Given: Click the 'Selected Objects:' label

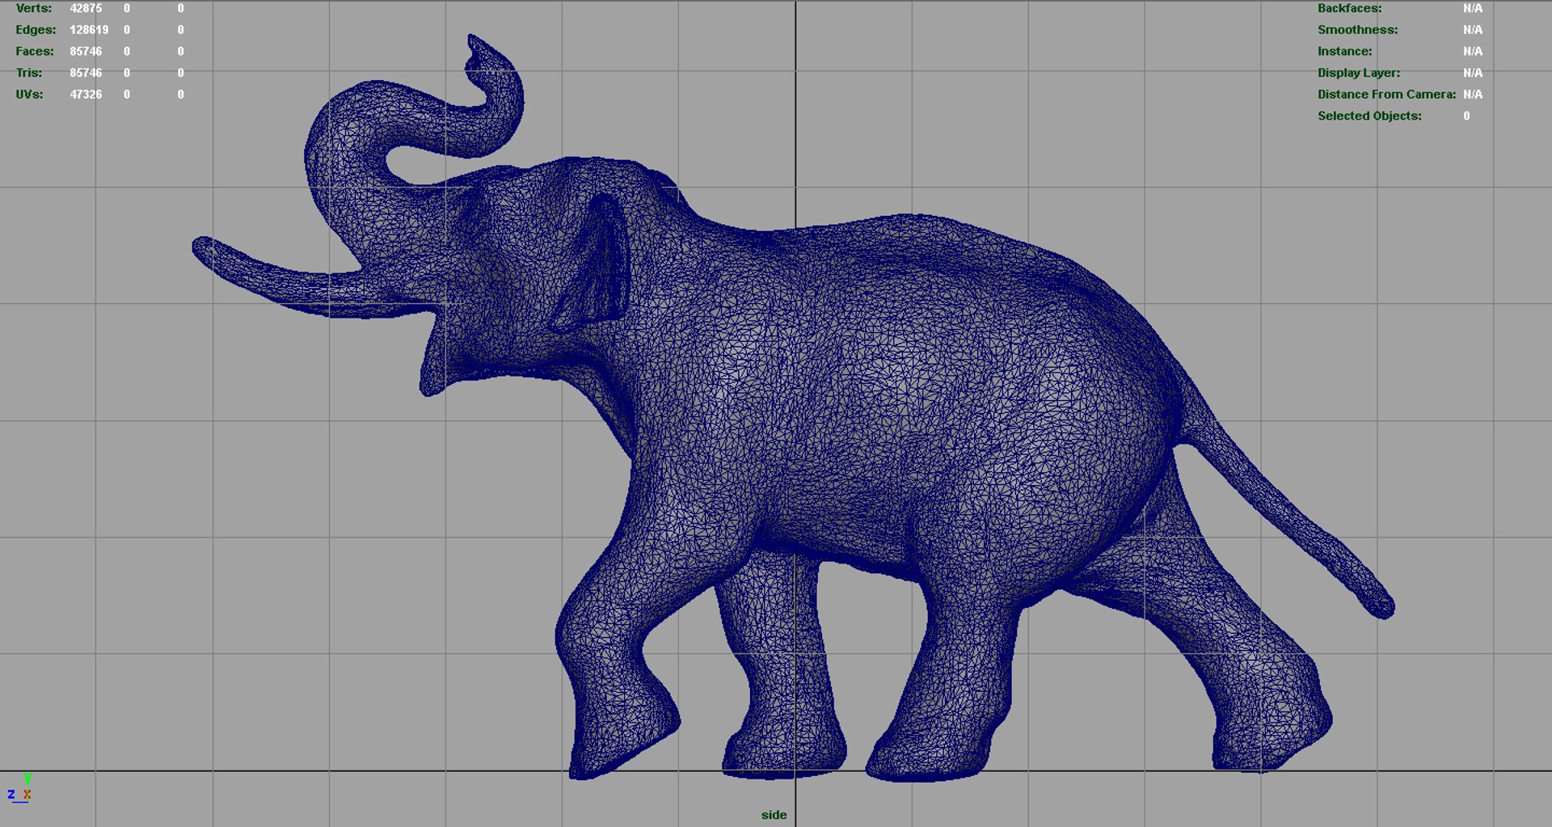Looking at the screenshot, I should click(x=1369, y=116).
